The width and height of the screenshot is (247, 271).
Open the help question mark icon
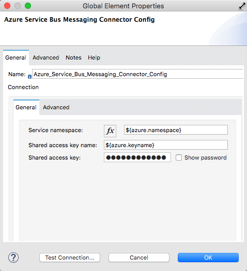coord(13,258)
